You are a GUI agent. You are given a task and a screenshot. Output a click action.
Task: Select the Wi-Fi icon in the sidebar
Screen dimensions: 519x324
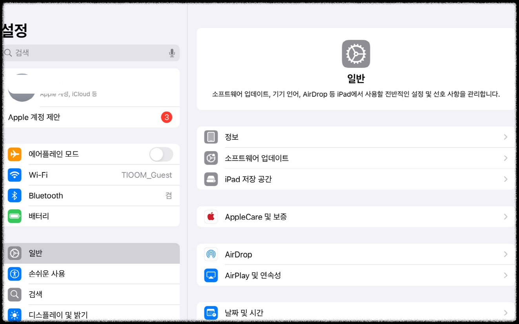point(15,175)
